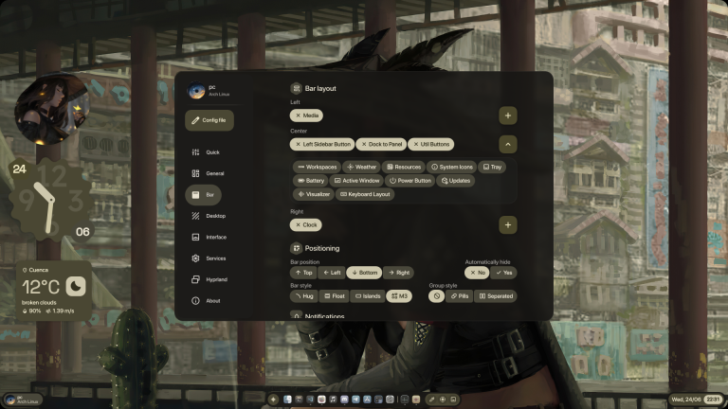The width and height of the screenshot is (728, 409).
Task: Choose the Islands bar style
Action: [368, 295]
